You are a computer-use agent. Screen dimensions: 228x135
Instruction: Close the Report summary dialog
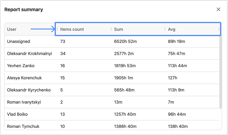(219, 9)
